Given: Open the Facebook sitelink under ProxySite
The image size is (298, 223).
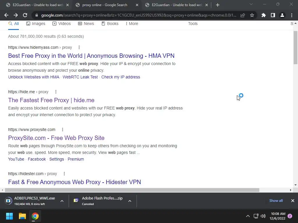Looking at the screenshot, I should (x=37, y=159).
